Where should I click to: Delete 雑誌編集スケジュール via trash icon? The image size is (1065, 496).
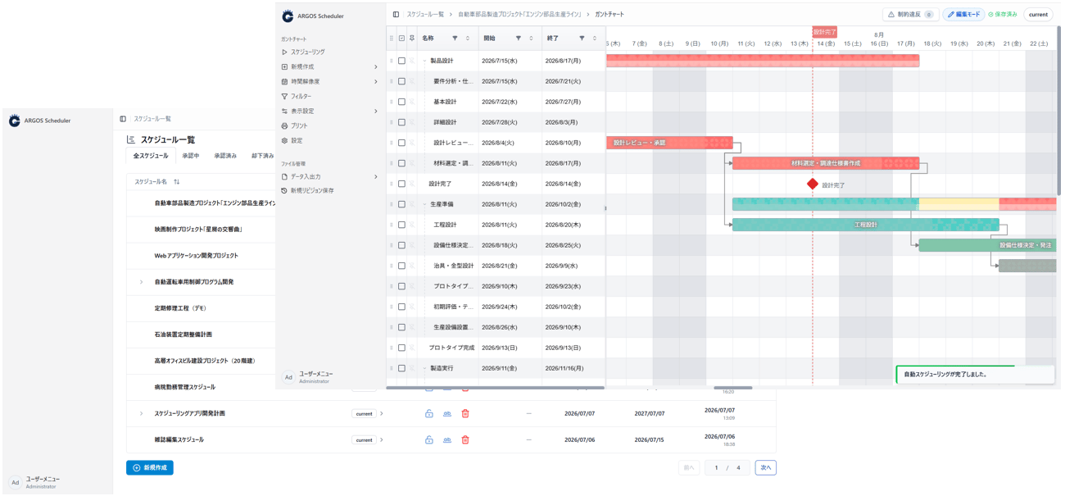[465, 440]
